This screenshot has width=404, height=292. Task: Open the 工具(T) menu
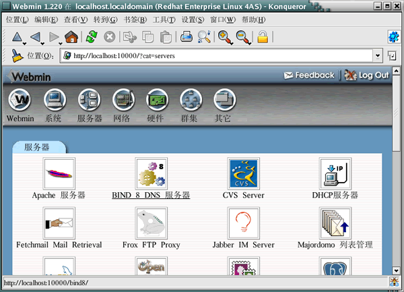164,20
